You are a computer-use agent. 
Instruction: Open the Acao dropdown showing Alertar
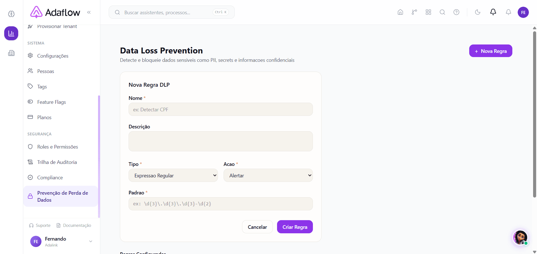pyautogui.click(x=268, y=175)
